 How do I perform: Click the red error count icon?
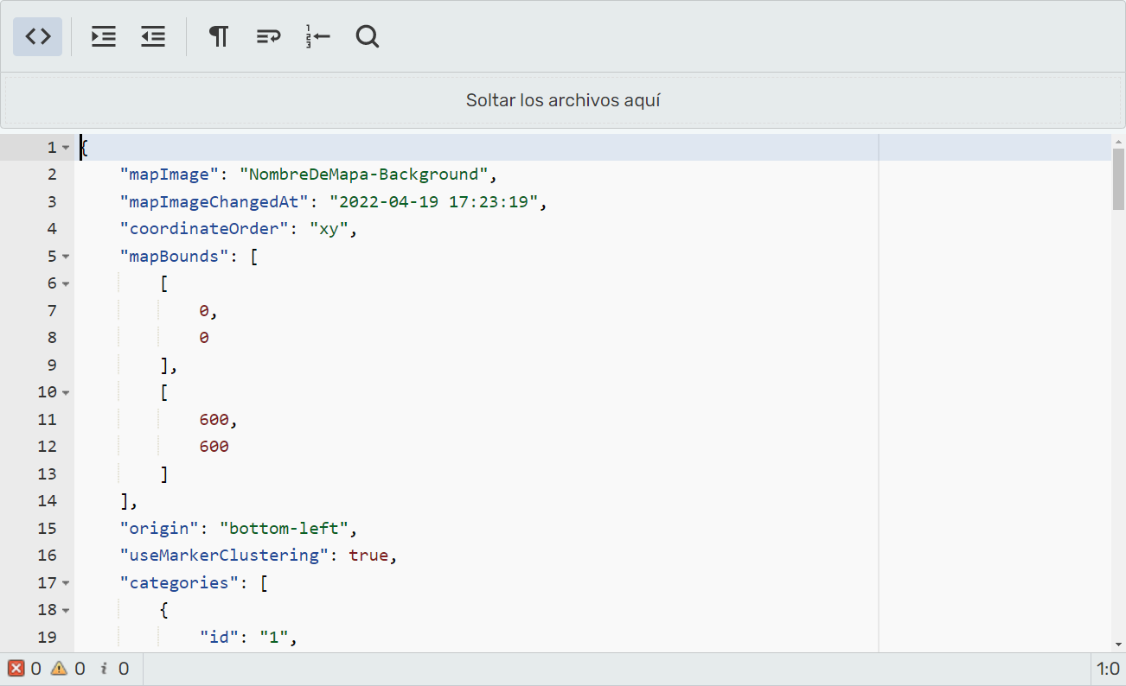click(x=16, y=668)
